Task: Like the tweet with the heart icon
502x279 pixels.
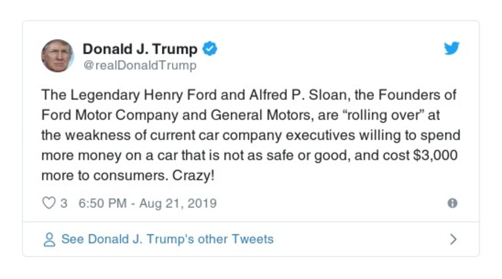Action: 48,204
